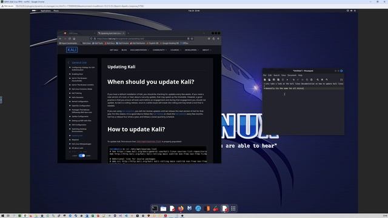Open 'Kali Training' sidebar doc link

pos(76,93)
